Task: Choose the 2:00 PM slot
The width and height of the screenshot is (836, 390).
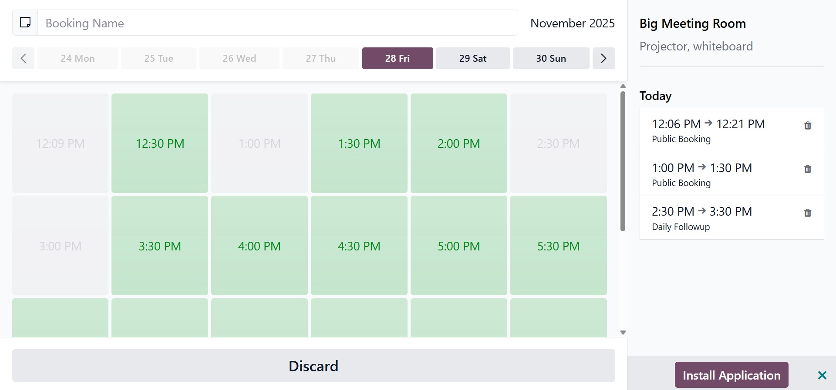Action: (458, 143)
